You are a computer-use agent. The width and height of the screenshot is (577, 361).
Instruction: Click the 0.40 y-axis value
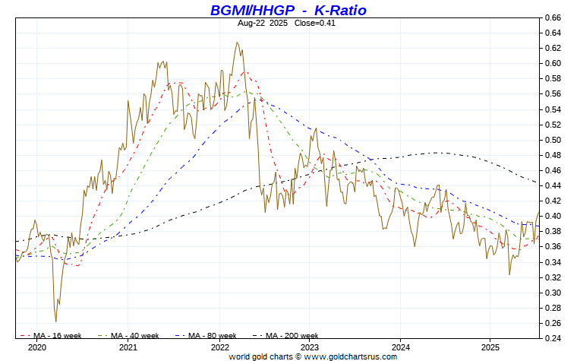point(553,217)
